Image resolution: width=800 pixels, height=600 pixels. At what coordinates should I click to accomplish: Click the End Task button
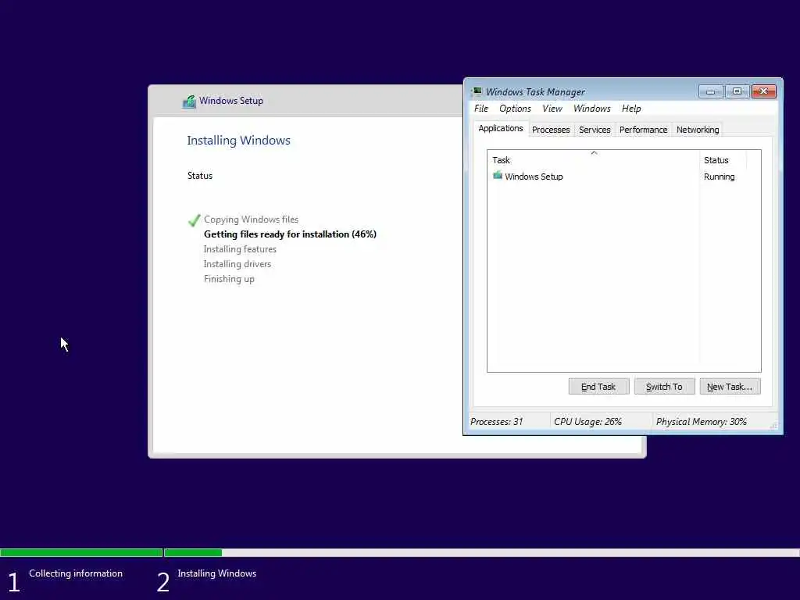pyautogui.click(x=598, y=387)
